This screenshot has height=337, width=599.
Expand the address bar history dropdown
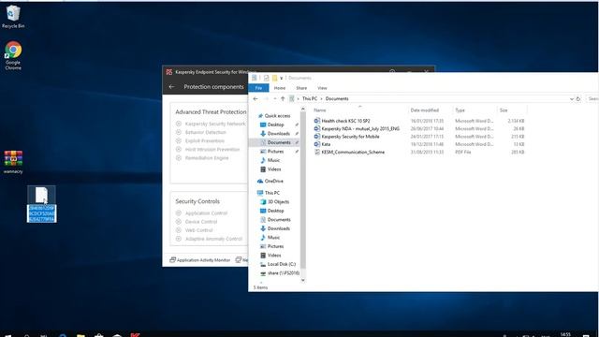click(x=572, y=99)
